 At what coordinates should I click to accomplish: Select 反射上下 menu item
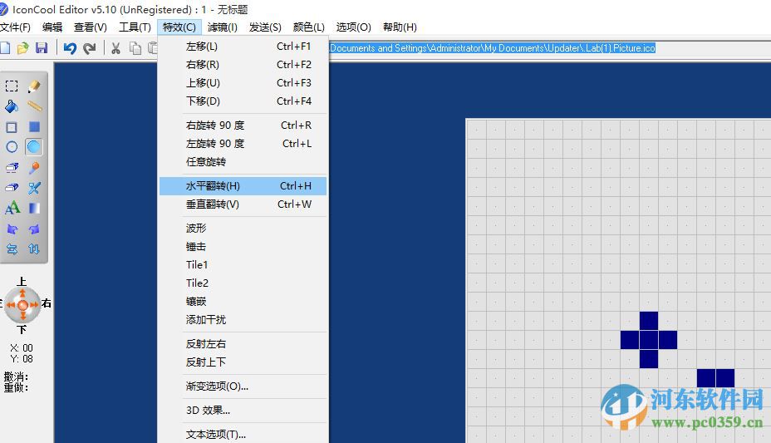243,362
